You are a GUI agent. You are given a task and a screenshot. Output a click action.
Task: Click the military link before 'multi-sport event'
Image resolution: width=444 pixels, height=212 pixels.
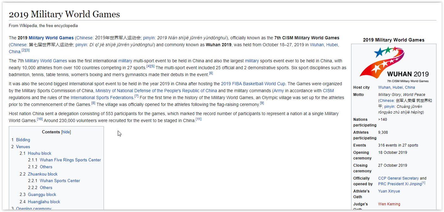pyautogui.click(x=125, y=61)
